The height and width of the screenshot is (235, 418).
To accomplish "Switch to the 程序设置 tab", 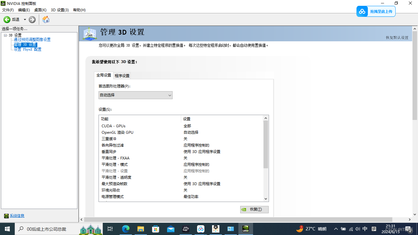I will [122, 76].
